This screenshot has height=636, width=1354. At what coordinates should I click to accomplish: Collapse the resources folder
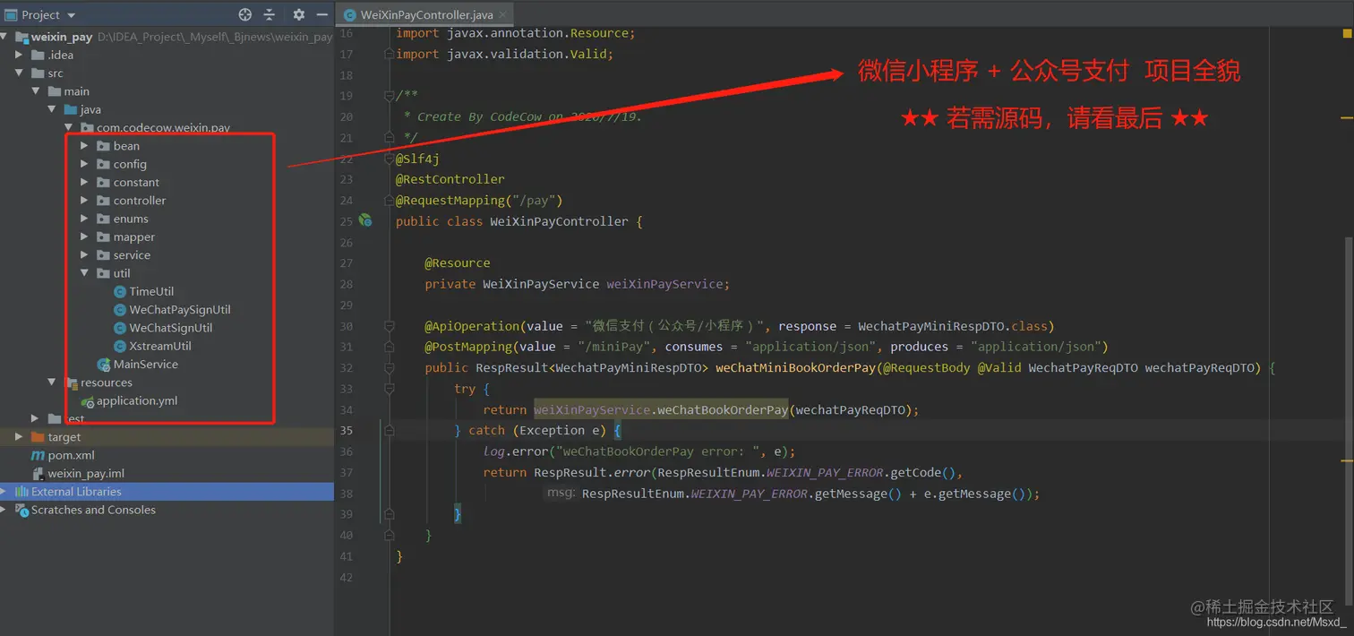click(52, 382)
